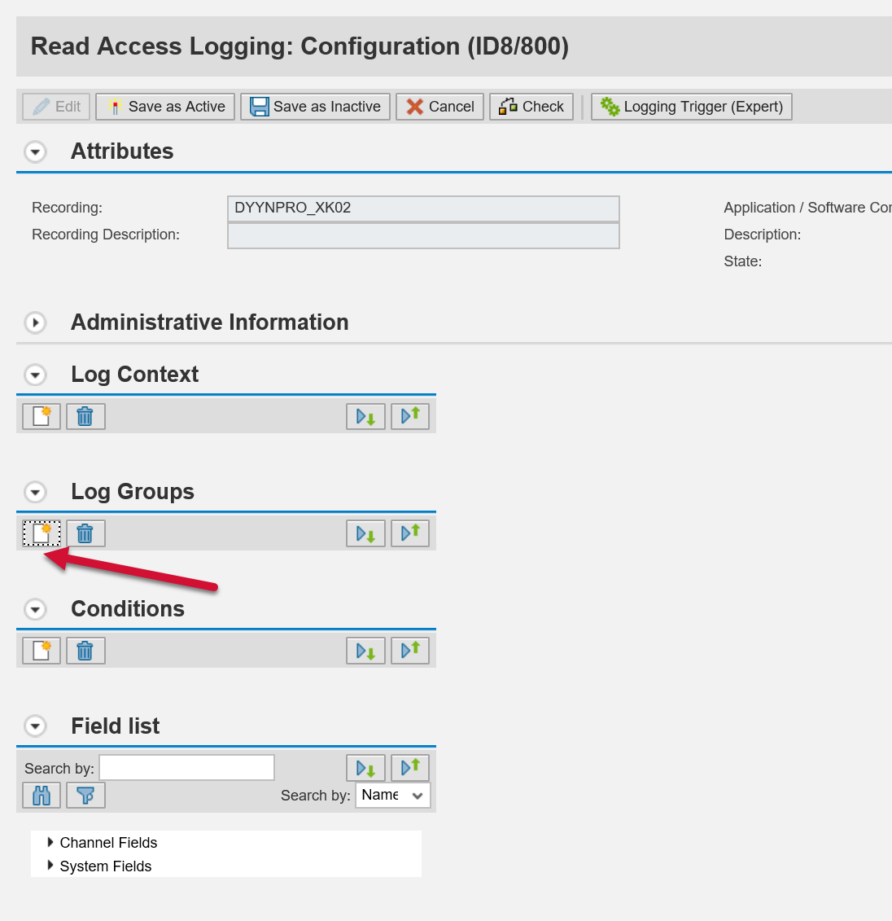The image size is (892, 921).
Task: Collapse the Attributes section
Action: [x=35, y=151]
